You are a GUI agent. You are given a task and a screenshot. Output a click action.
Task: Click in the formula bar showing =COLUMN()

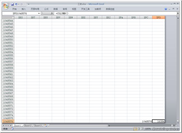(115, 13)
